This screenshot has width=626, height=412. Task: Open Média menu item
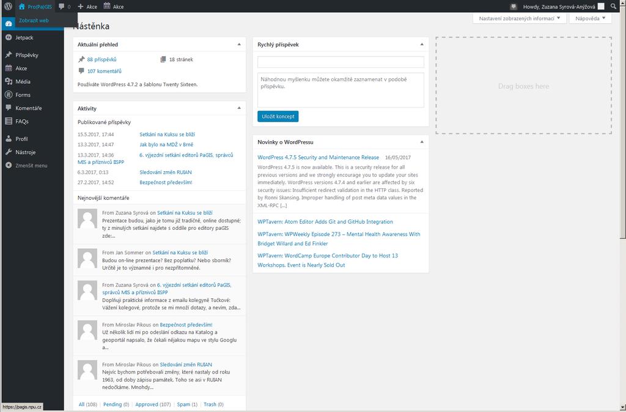point(23,81)
